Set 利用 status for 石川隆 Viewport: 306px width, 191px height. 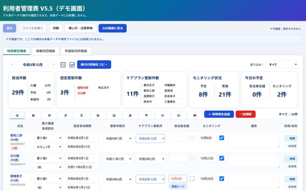292,159
